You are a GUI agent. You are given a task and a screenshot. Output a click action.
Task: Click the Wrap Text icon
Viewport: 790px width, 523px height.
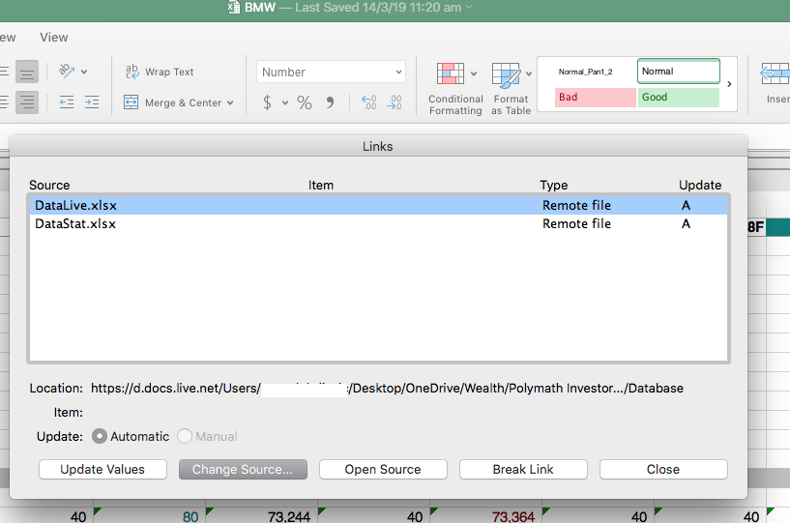click(x=132, y=72)
